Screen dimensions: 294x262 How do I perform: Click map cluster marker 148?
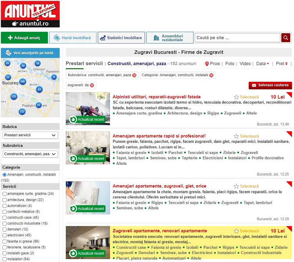[22, 81]
